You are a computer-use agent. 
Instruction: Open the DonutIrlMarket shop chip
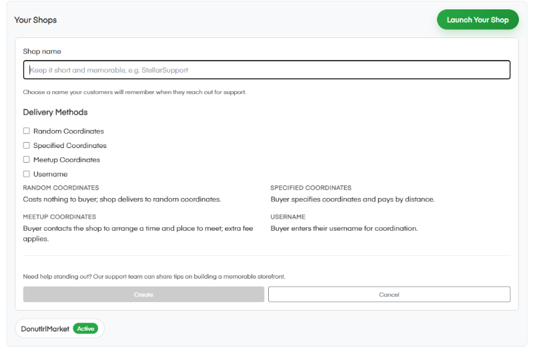coord(45,329)
